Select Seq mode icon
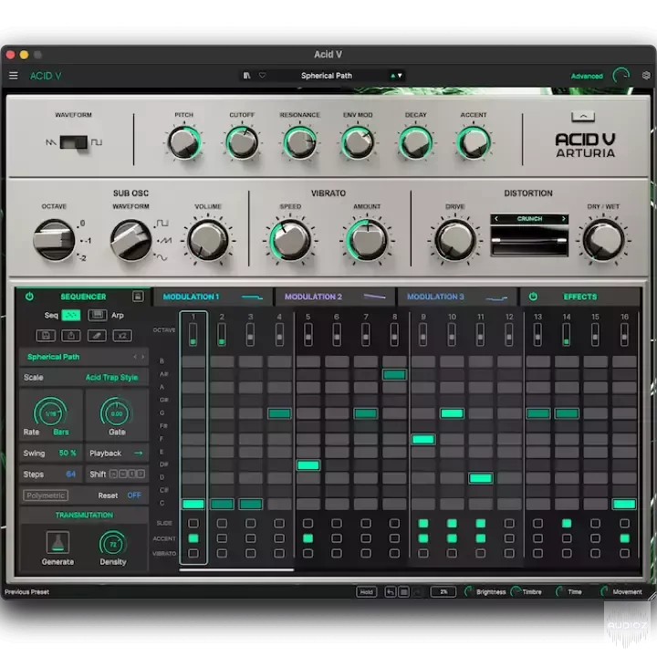Viewport: 657px width, 657px height. coord(71,315)
